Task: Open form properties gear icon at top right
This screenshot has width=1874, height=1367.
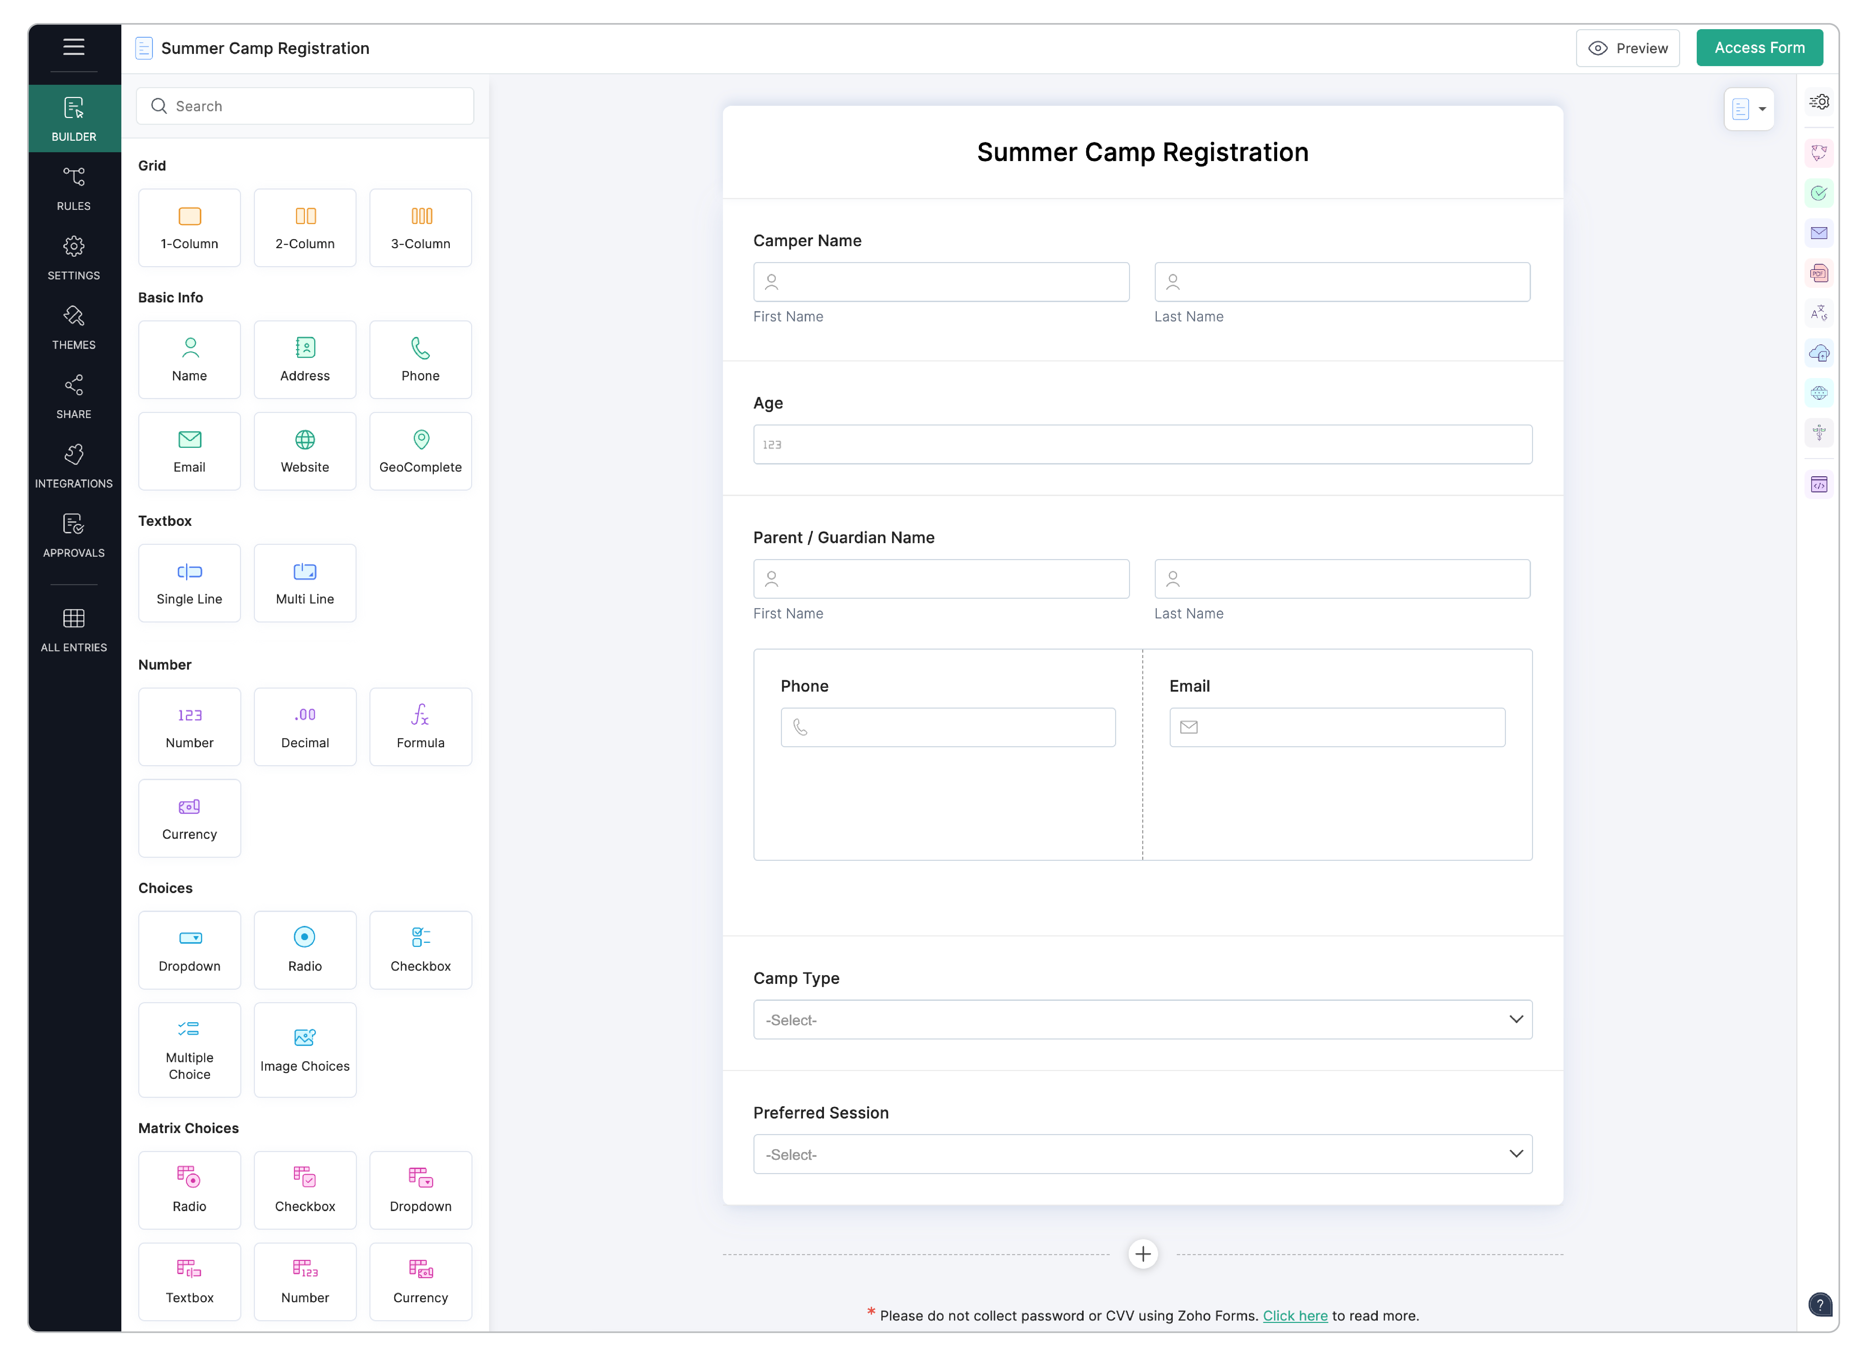Action: tap(1819, 102)
